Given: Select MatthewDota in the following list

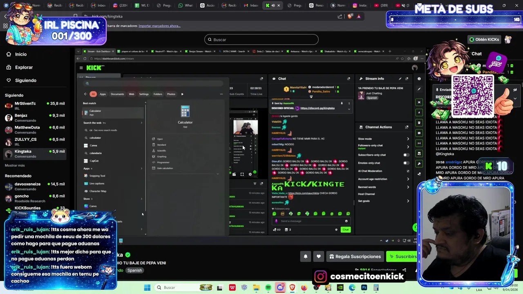Looking at the screenshot, I should click(x=35, y=130).
